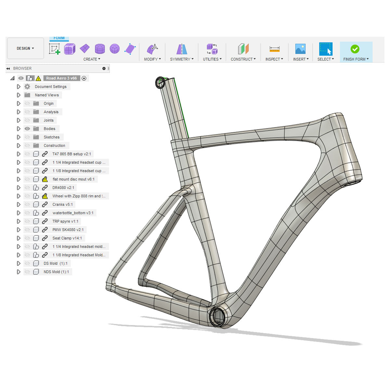The height and width of the screenshot is (390, 390).
Task: Select the Cylinder form tool
Action: click(100, 49)
